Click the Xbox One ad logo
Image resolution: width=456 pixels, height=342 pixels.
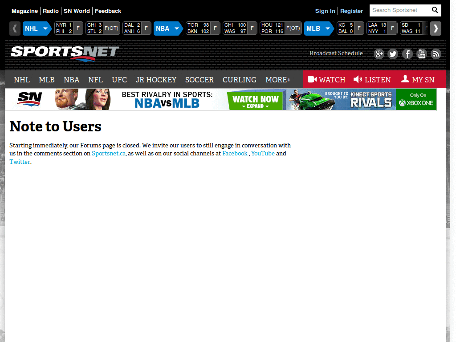pyautogui.click(x=416, y=99)
